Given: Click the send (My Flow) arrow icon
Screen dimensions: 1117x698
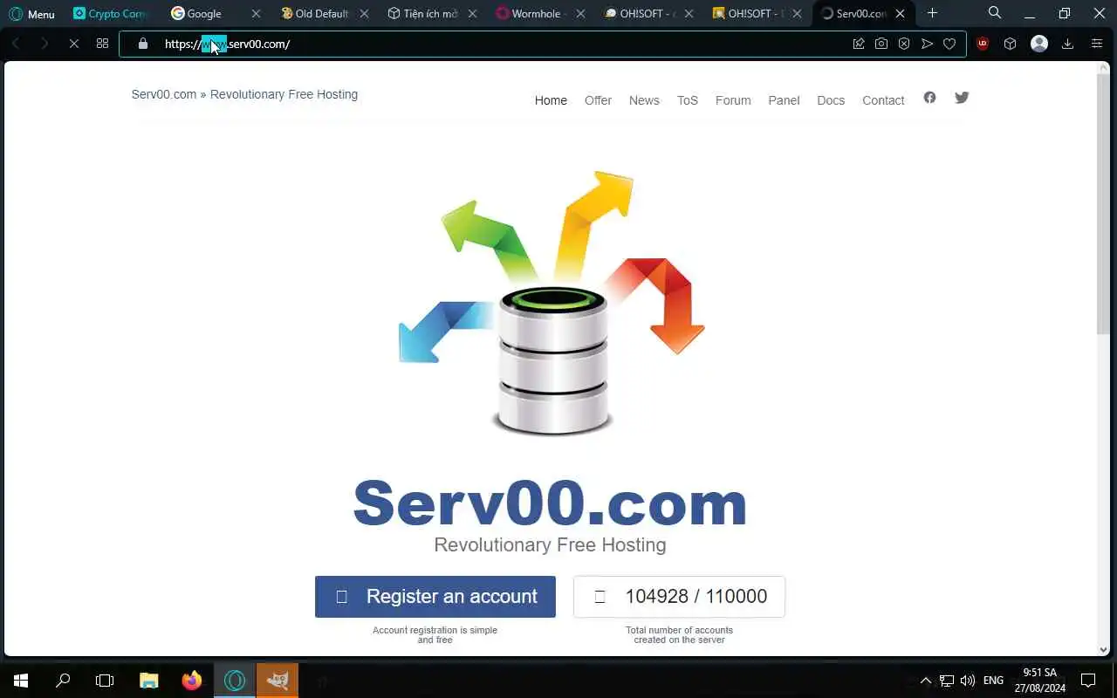Looking at the screenshot, I should point(927,44).
